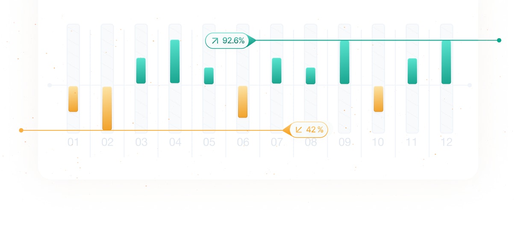The width and height of the screenshot is (515, 230).
Task: Select the orange bar for month 02
Action: tap(107, 108)
